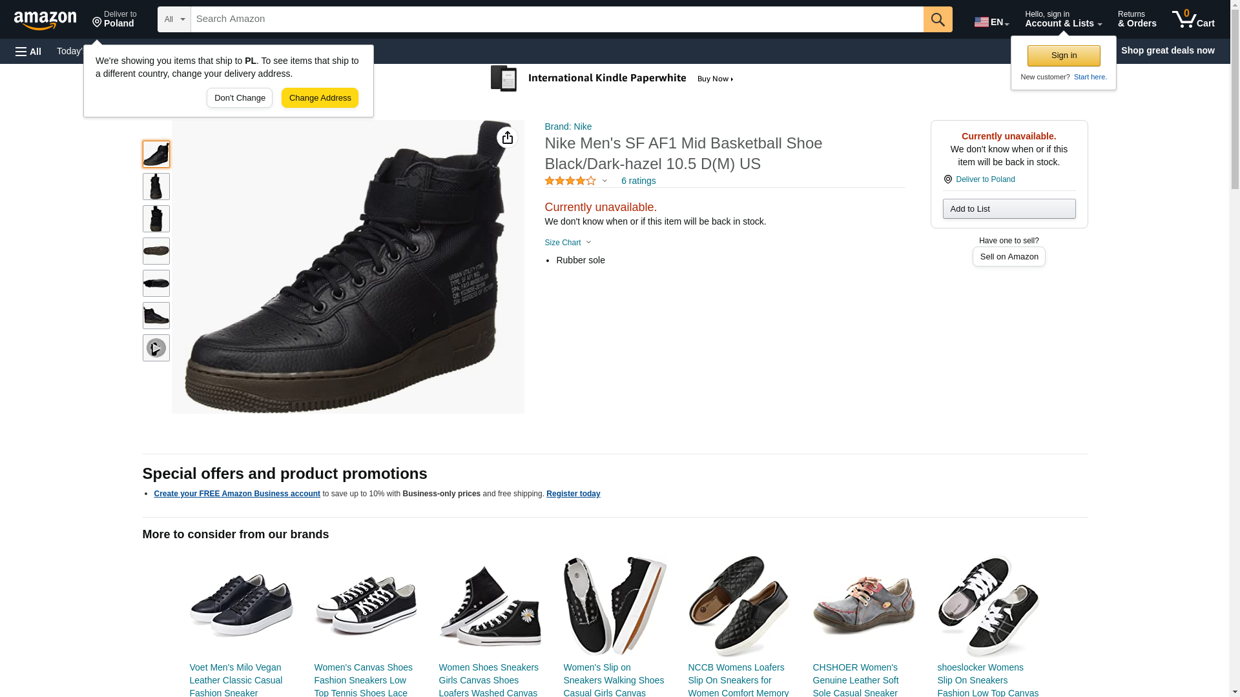
Task: Click the share icon on product image
Action: click(508, 137)
